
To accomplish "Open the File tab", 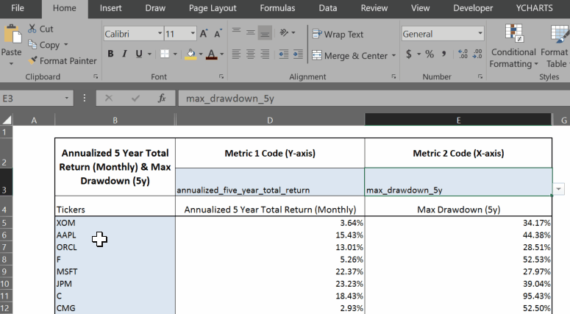I will [x=18, y=8].
